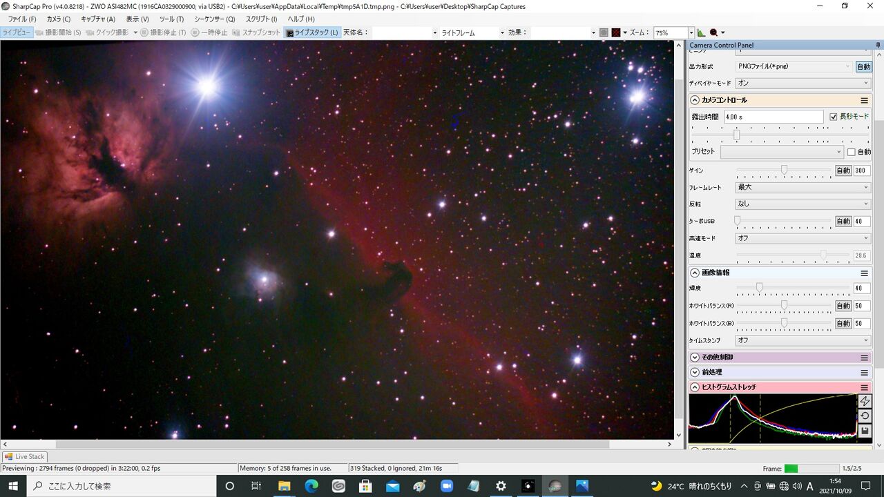
Task: Collapse the 画像情報 section
Action: point(695,273)
